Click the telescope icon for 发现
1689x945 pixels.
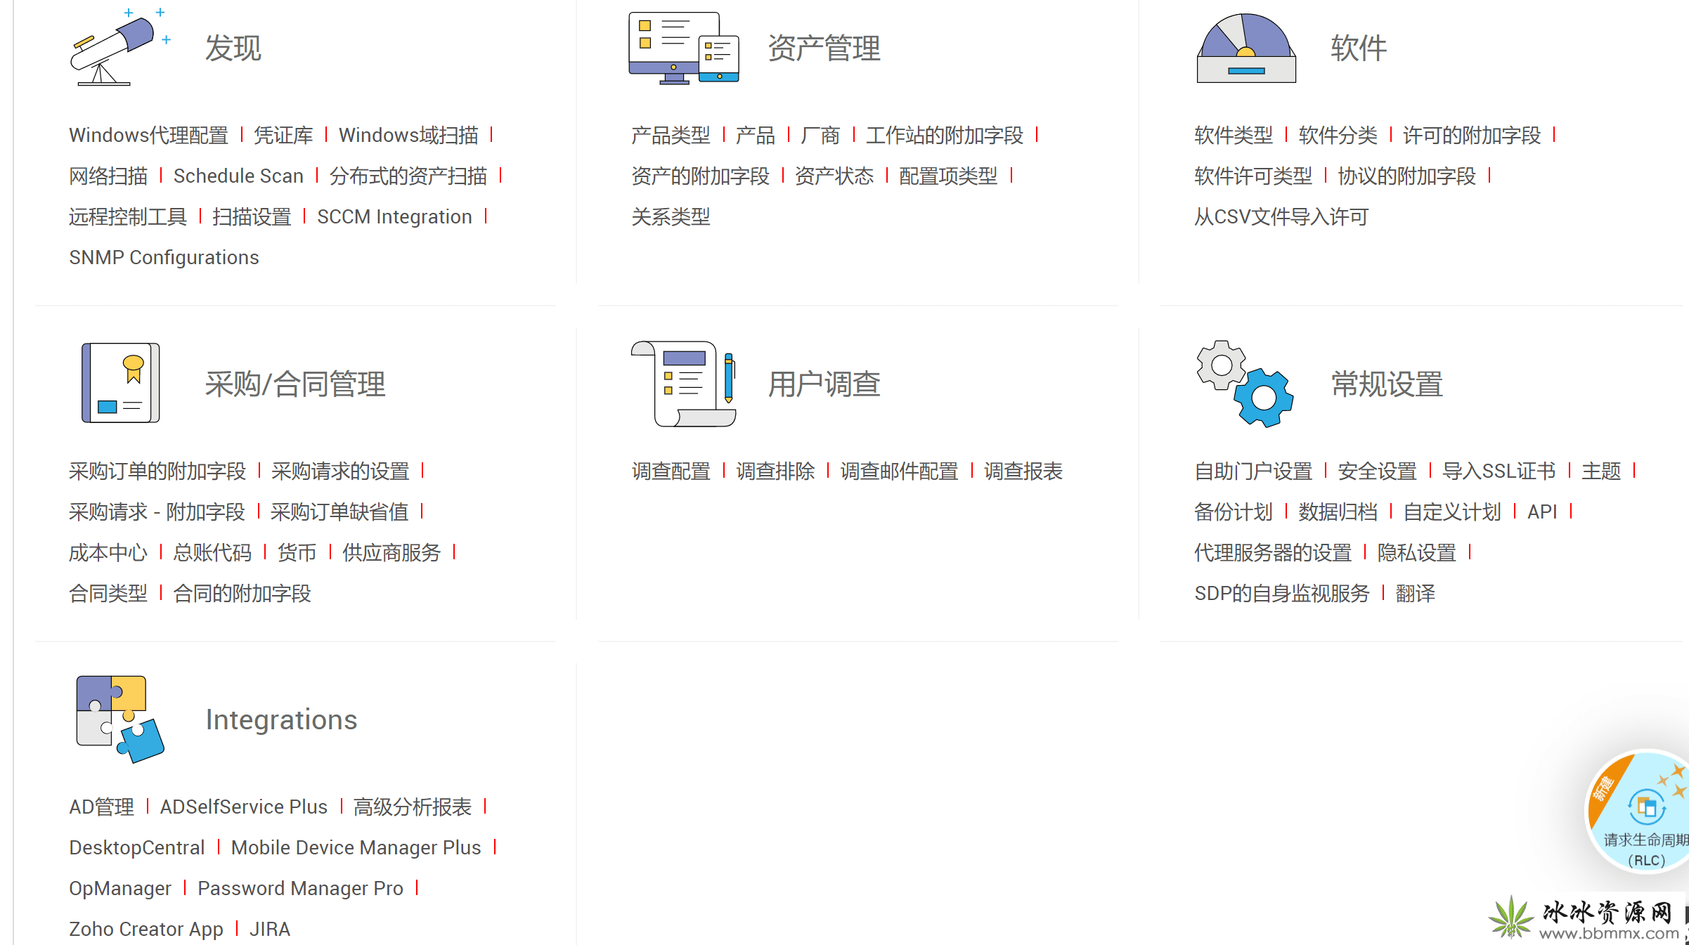click(x=120, y=47)
